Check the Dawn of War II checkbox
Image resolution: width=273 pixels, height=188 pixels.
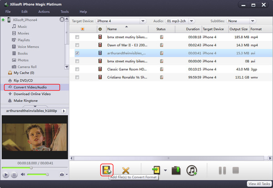pyautogui.click(x=77, y=45)
